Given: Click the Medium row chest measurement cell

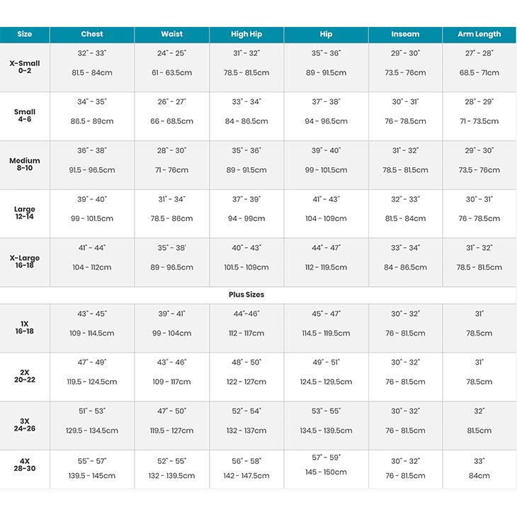Looking at the screenshot, I should tap(92, 161).
